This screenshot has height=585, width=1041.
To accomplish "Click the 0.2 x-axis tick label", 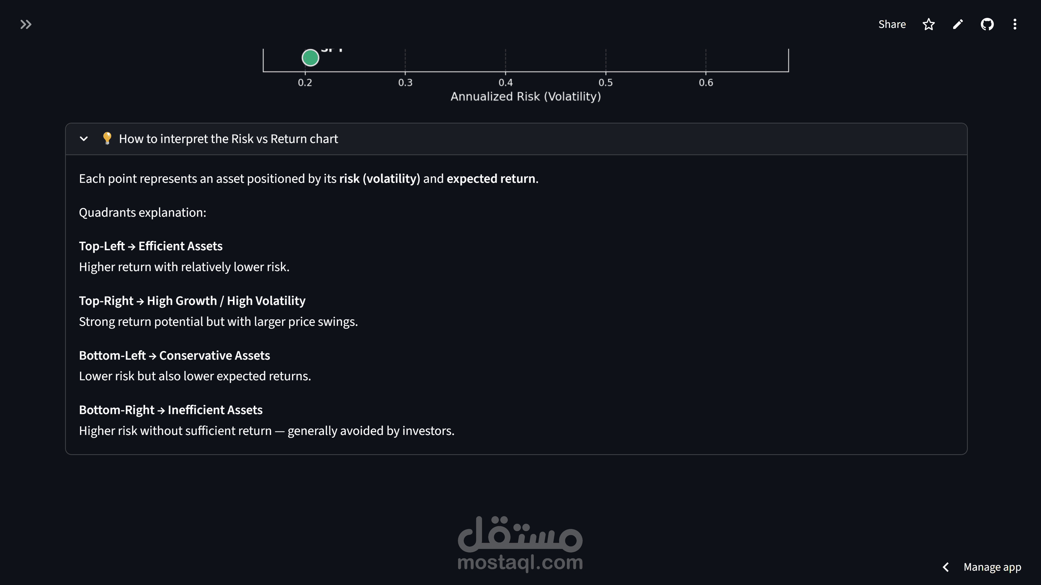I will [x=305, y=83].
